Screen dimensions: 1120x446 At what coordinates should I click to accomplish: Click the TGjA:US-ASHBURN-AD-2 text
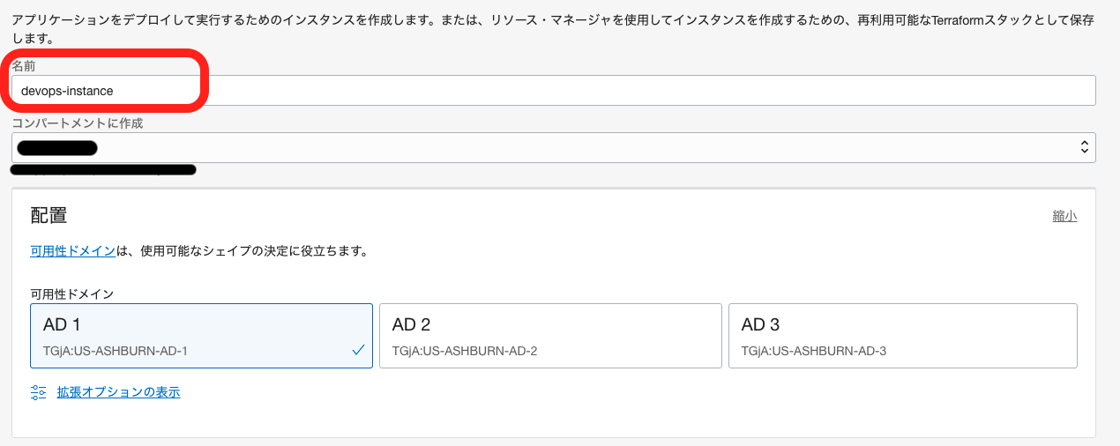(x=465, y=351)
